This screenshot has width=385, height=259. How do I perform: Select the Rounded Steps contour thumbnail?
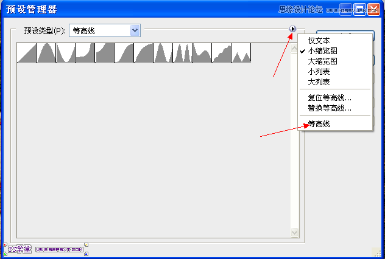[222, 53]
